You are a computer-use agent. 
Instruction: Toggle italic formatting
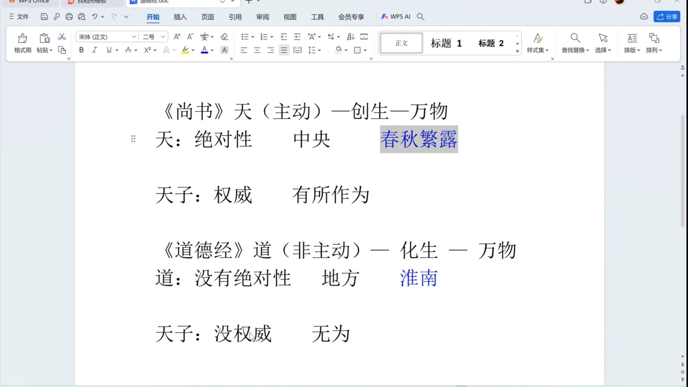pos(95,50)
